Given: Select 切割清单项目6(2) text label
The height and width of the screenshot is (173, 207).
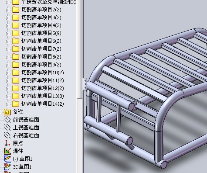Looking at the screenshot, I should (41, 41).
